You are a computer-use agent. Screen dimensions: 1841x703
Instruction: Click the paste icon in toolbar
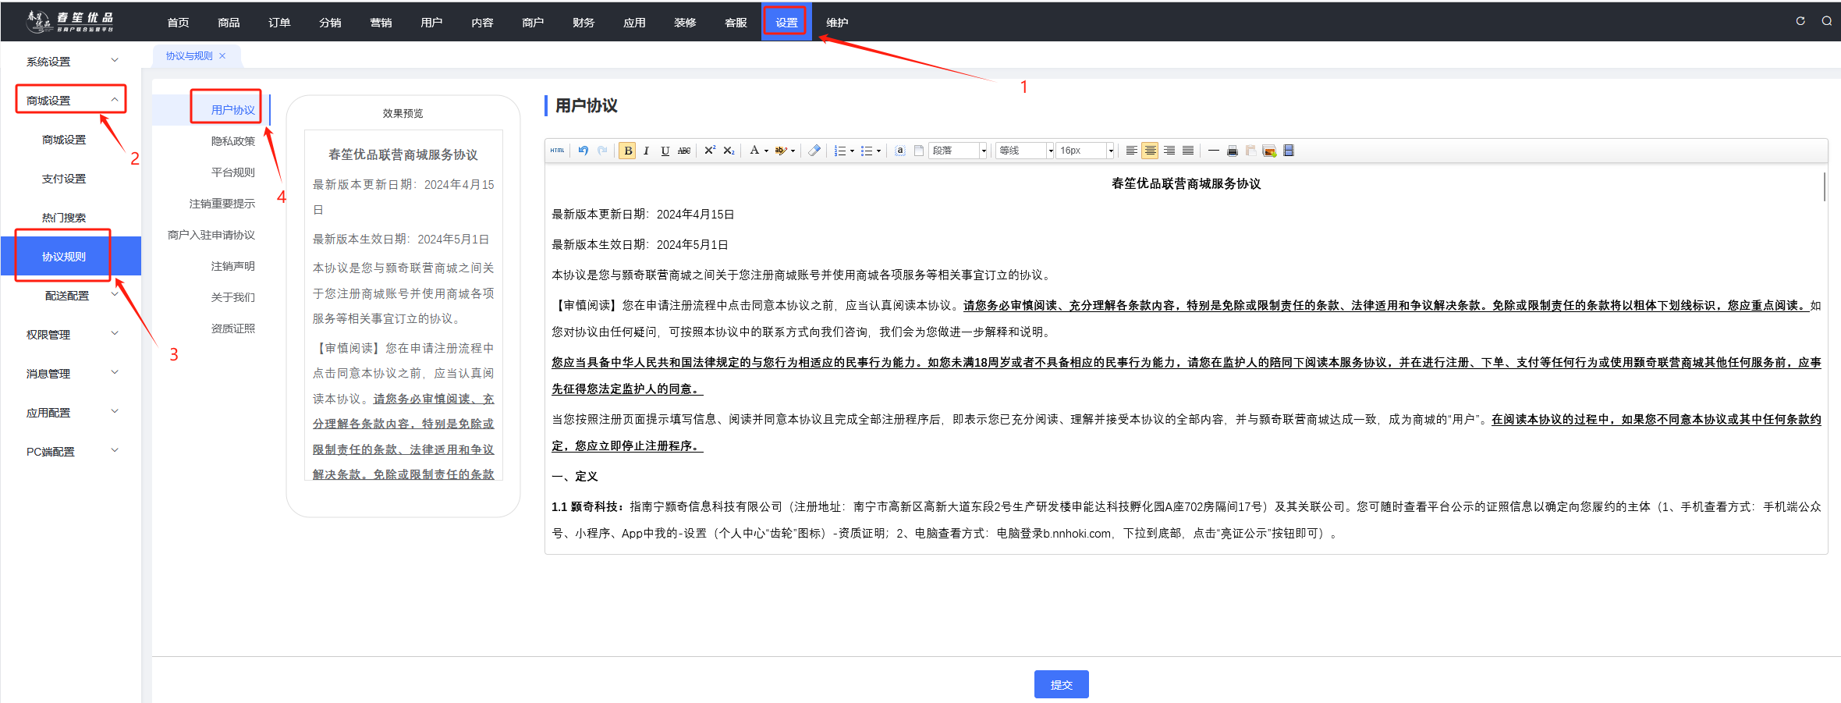tap(1250, 151)
